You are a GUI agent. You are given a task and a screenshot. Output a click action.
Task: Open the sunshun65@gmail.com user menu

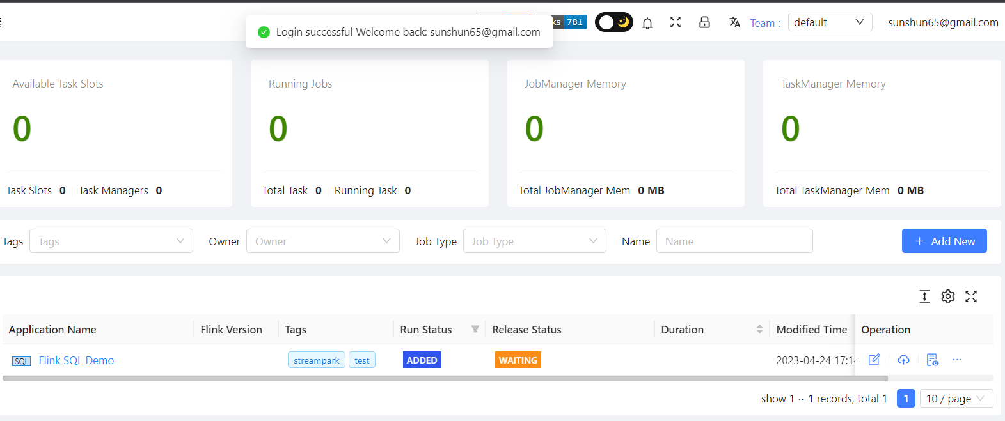[943, 22]
